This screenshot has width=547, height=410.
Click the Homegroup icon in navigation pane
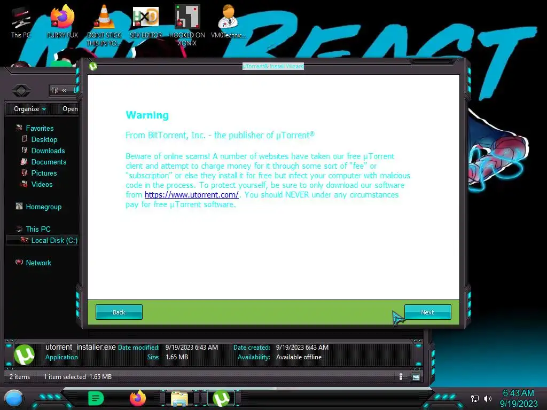(x=19, y=206)
